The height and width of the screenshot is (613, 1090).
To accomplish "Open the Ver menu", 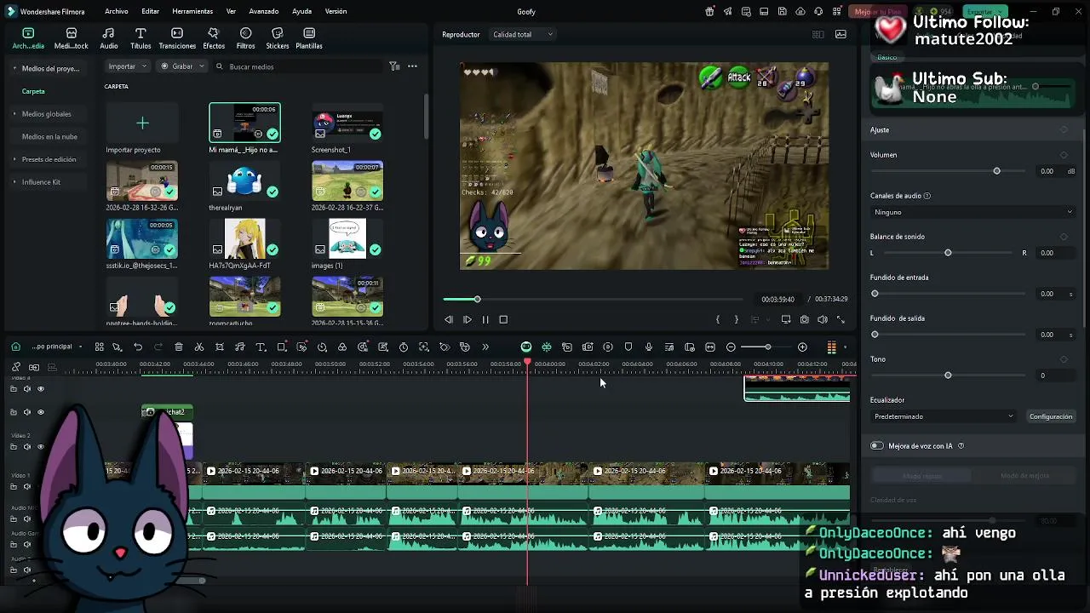I will [x=231, y=11].
